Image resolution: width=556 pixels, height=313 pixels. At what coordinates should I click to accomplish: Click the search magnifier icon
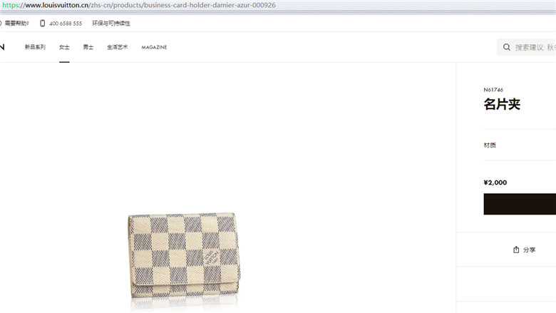tap(507, 47)
